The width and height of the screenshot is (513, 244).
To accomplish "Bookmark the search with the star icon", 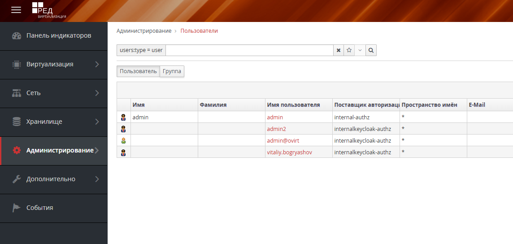I will coord(349,50).
